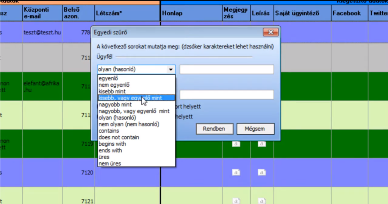
Task: Select the 'contains' filter option
Action: (x=109, y=131)
